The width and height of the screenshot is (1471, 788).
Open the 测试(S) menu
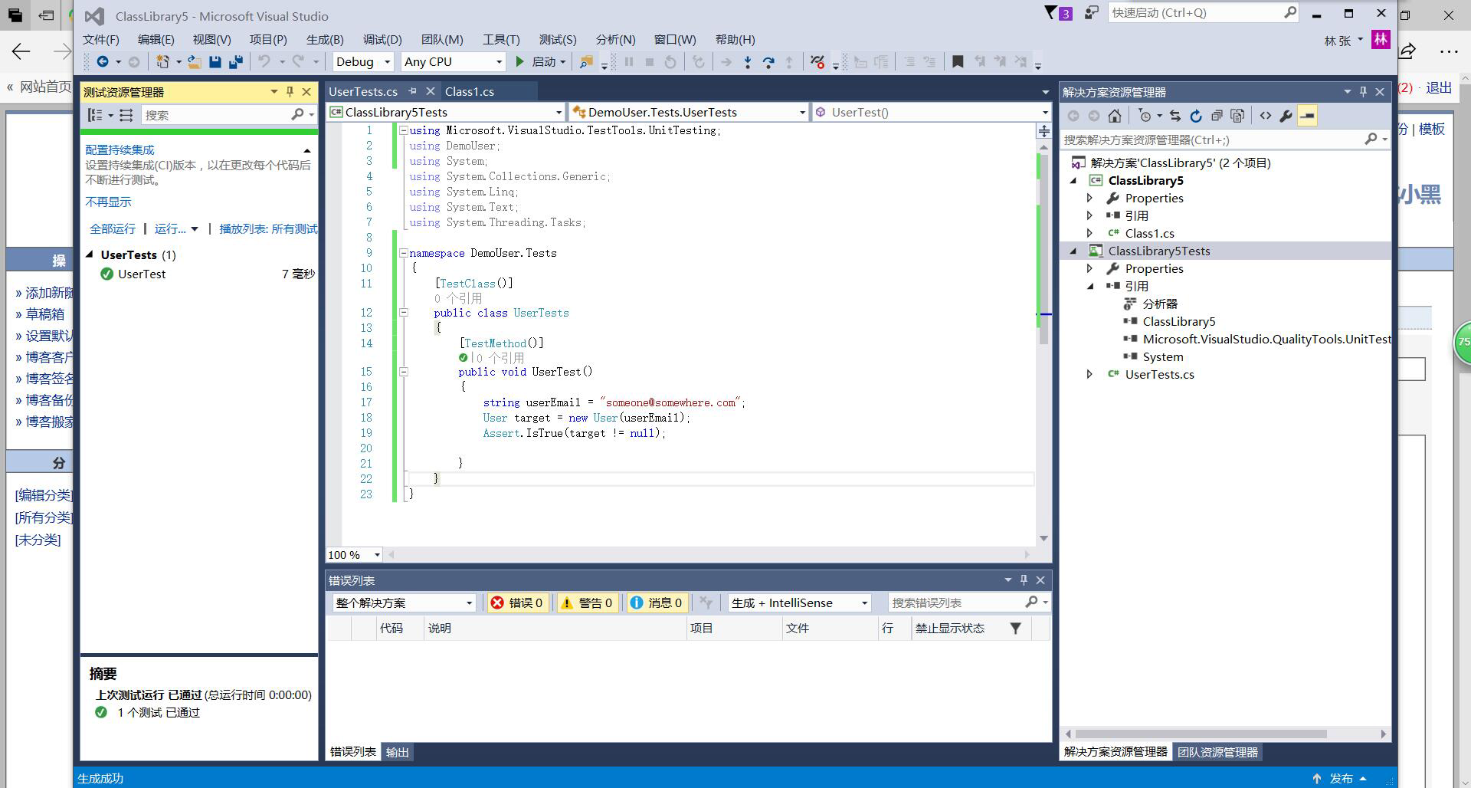558,40
